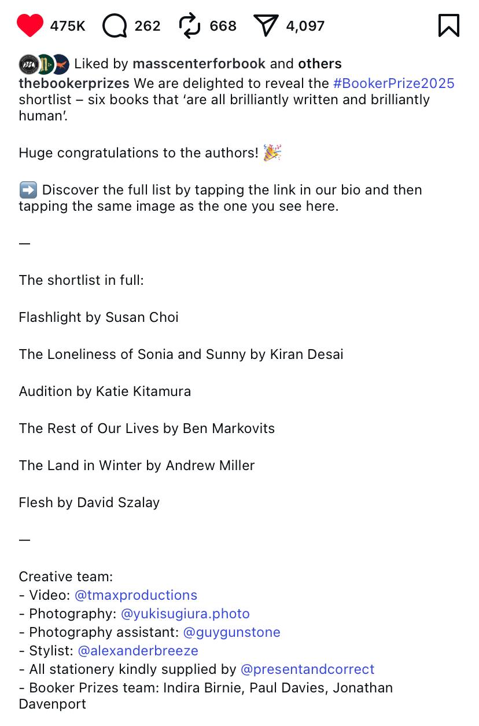
Task: Open masscenterforbook profile from likes
Action: coord(199,64)
